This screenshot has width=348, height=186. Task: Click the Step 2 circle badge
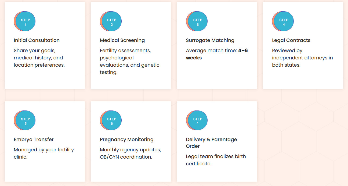pyautogui.click(x=111, y=21)
